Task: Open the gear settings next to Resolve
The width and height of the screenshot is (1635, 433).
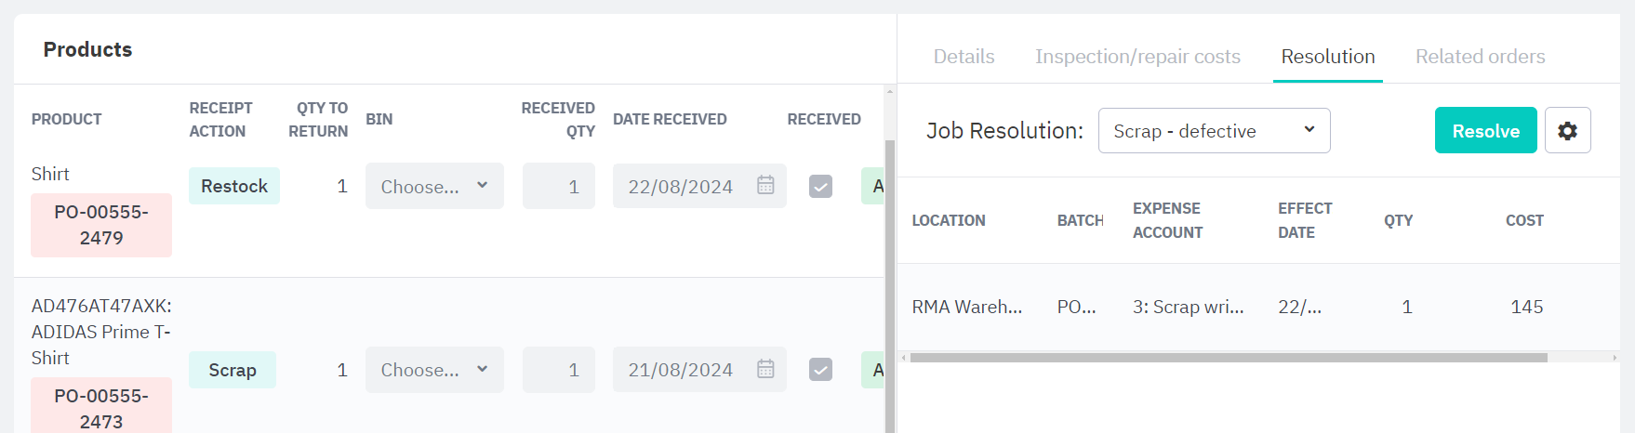Action: 1567,130
